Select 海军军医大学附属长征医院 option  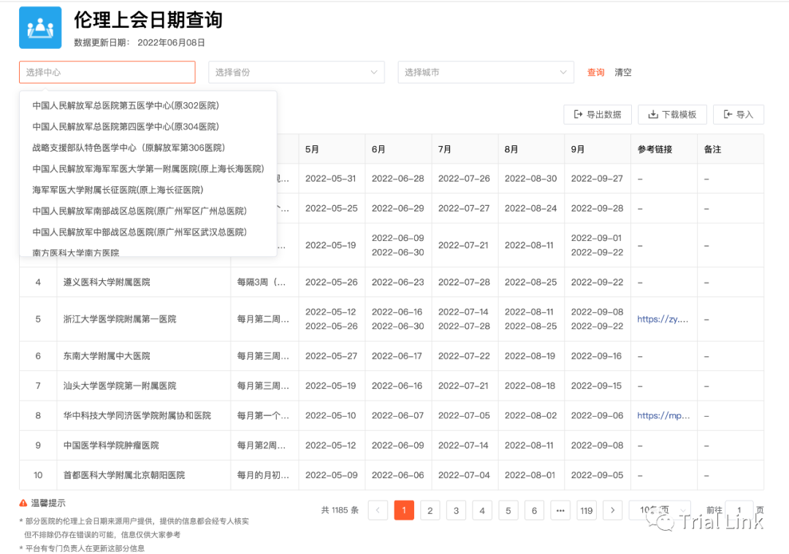[x=148, y=190]
